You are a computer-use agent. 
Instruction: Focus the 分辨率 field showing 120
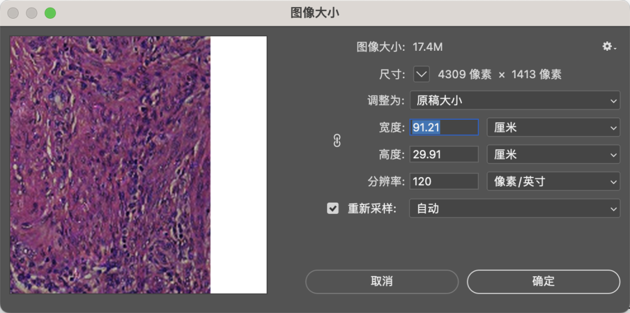(x=444, y=182)
